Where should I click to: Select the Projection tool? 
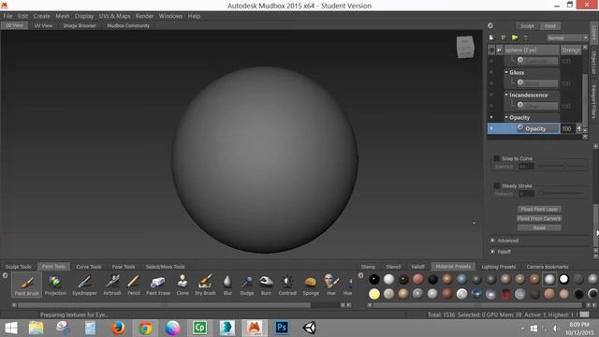55,285
